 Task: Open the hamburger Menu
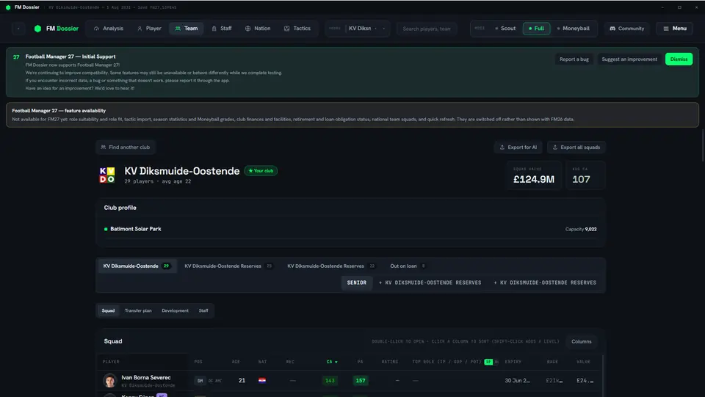674,29
